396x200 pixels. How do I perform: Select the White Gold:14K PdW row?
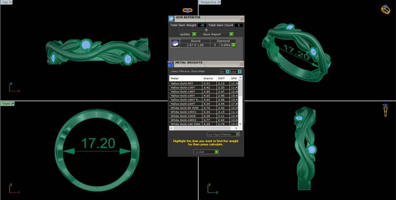(204, 124)
